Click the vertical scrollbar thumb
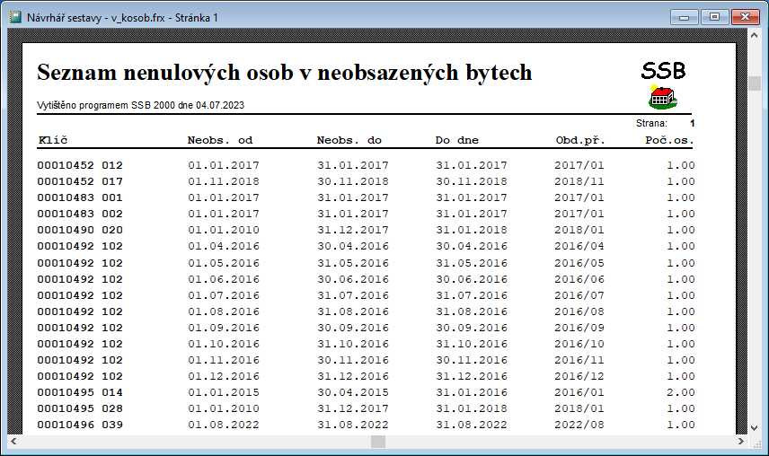This screenshot has height=456, width=769. [x=754, y=83]
